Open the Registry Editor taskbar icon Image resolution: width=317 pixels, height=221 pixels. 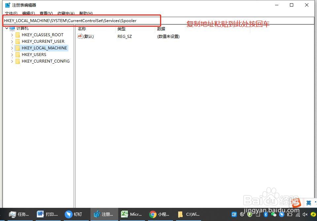[x=104, y=214]
